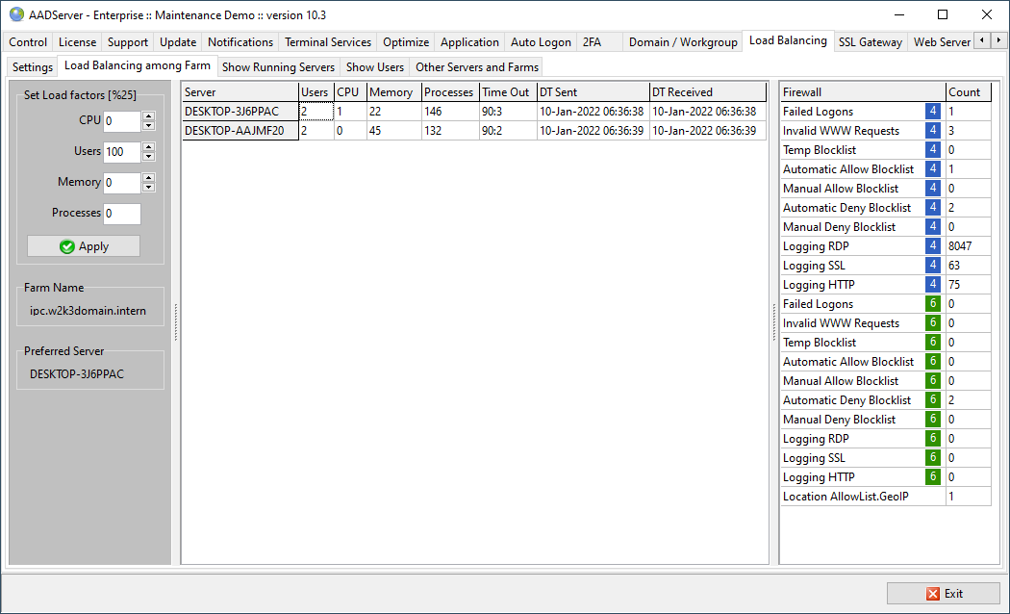Click the Exit button
1010x614 pixels.
943,593
